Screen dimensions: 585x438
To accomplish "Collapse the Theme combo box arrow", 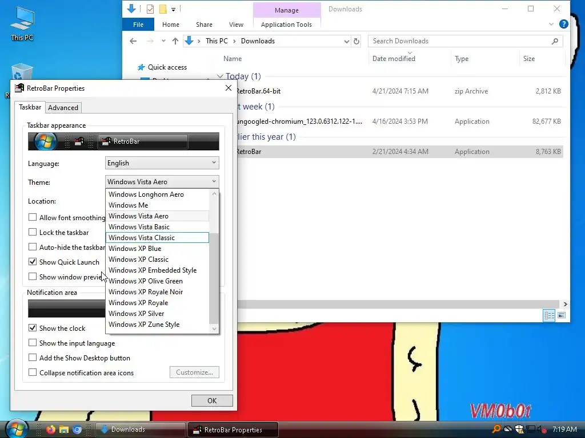I will click(x=214, y=181).
